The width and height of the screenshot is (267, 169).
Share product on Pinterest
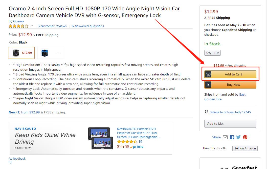coord(245,137)
